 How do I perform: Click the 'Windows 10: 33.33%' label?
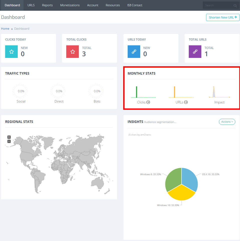click(x=168, y=205)
